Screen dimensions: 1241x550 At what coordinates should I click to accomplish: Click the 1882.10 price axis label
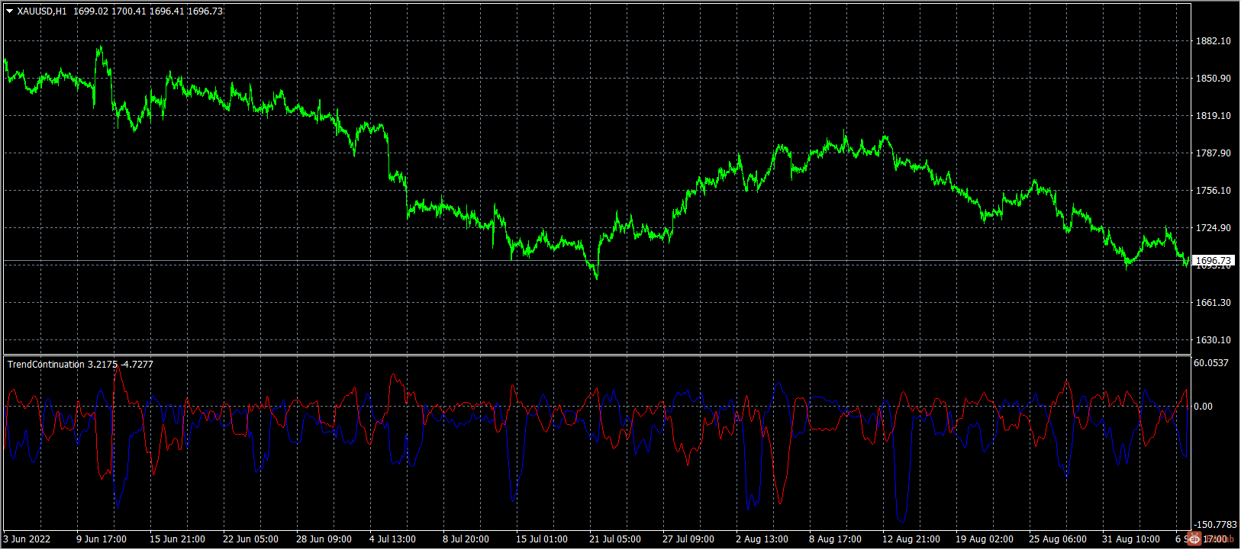1213,41
